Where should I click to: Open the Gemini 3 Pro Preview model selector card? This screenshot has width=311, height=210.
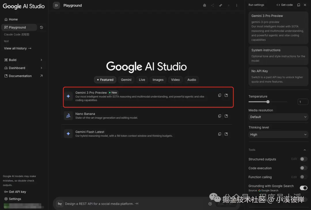(278, 28)
